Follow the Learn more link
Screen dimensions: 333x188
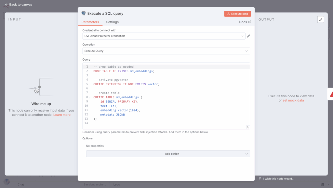[x=62, y=115]
